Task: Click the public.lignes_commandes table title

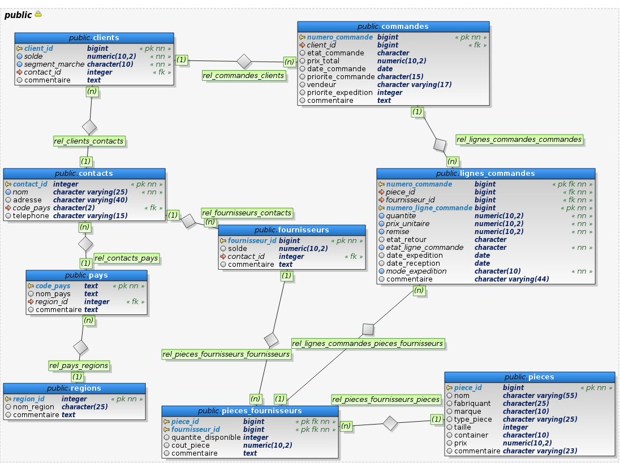Action: pos(485,174)
